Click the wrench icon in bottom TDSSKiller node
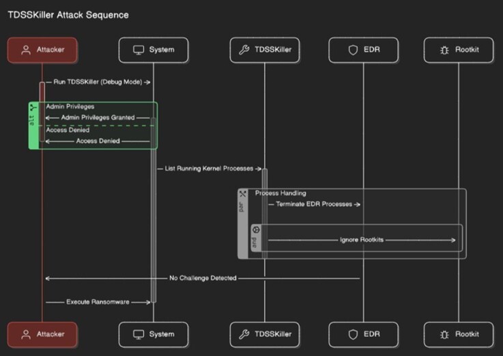503x356 pixels. (x=244, y=334)
